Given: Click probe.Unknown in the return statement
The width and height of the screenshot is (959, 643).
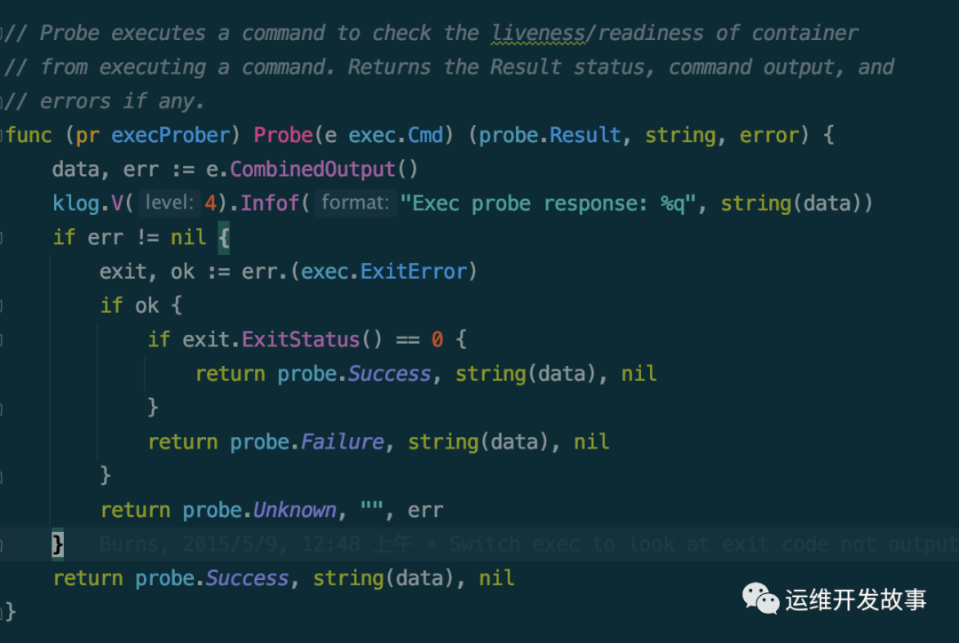Looking at the screenshot, I should coord(259,510).
